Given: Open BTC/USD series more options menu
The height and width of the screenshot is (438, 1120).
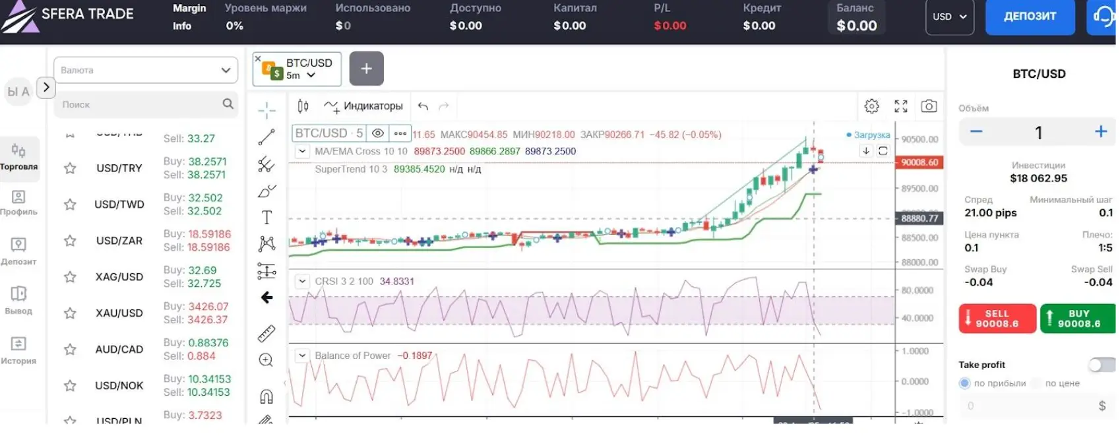Looking at the screenshot, I should 400,133.
